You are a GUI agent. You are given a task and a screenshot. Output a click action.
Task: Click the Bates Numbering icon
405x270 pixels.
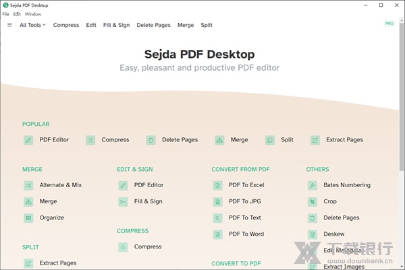tap(313, 185)
